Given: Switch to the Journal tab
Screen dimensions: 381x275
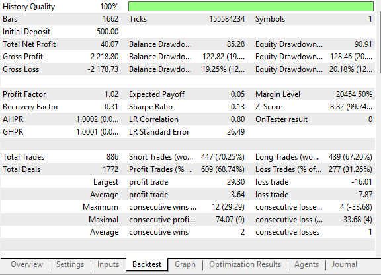Looking at the screenshot, I should click(345, 264).
